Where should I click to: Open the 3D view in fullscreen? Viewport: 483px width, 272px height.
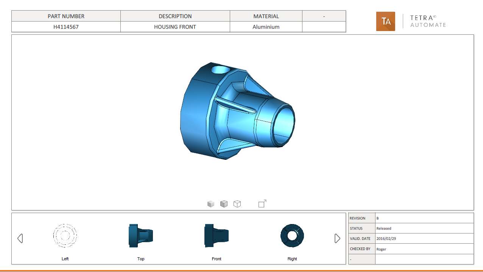(x=262, y=204)
